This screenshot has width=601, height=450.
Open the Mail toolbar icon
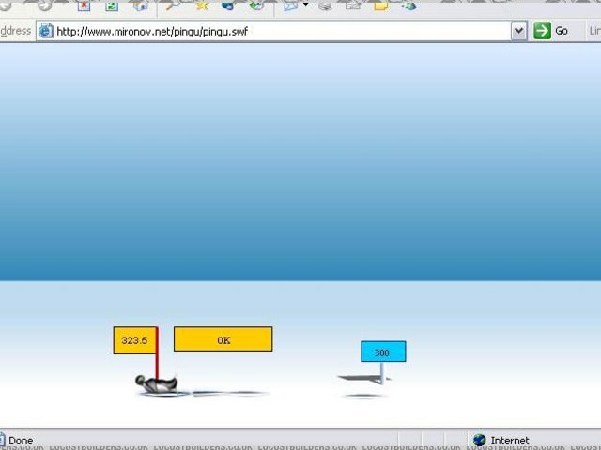click(290, 5)
